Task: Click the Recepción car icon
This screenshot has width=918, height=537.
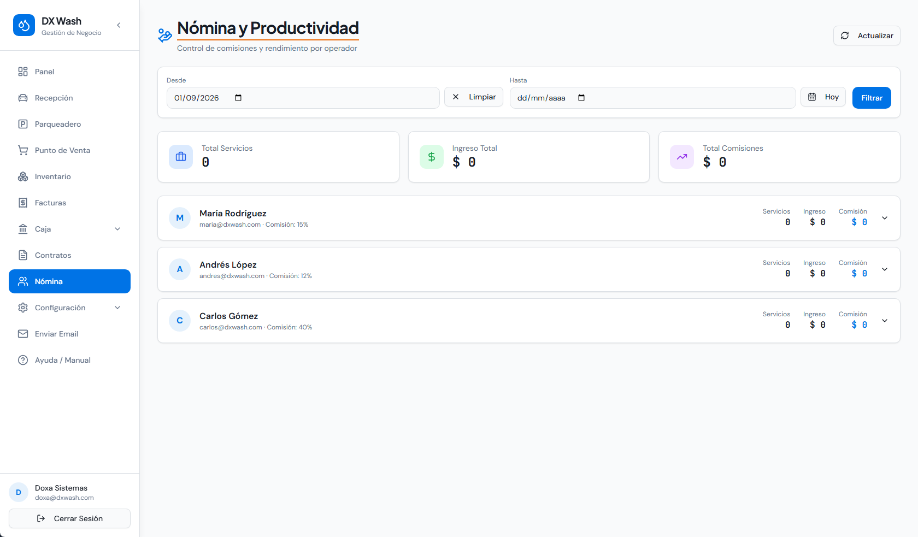Action: pyautogui.click(x=23, y=98)
